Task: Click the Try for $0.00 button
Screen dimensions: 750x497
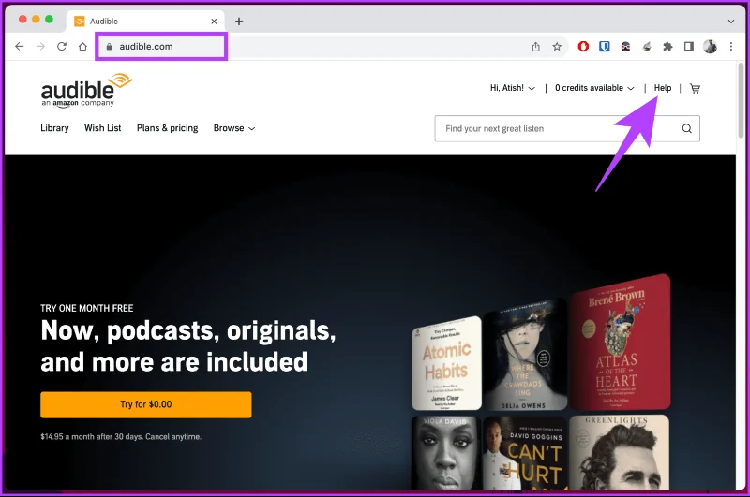Action: point(146,404)
